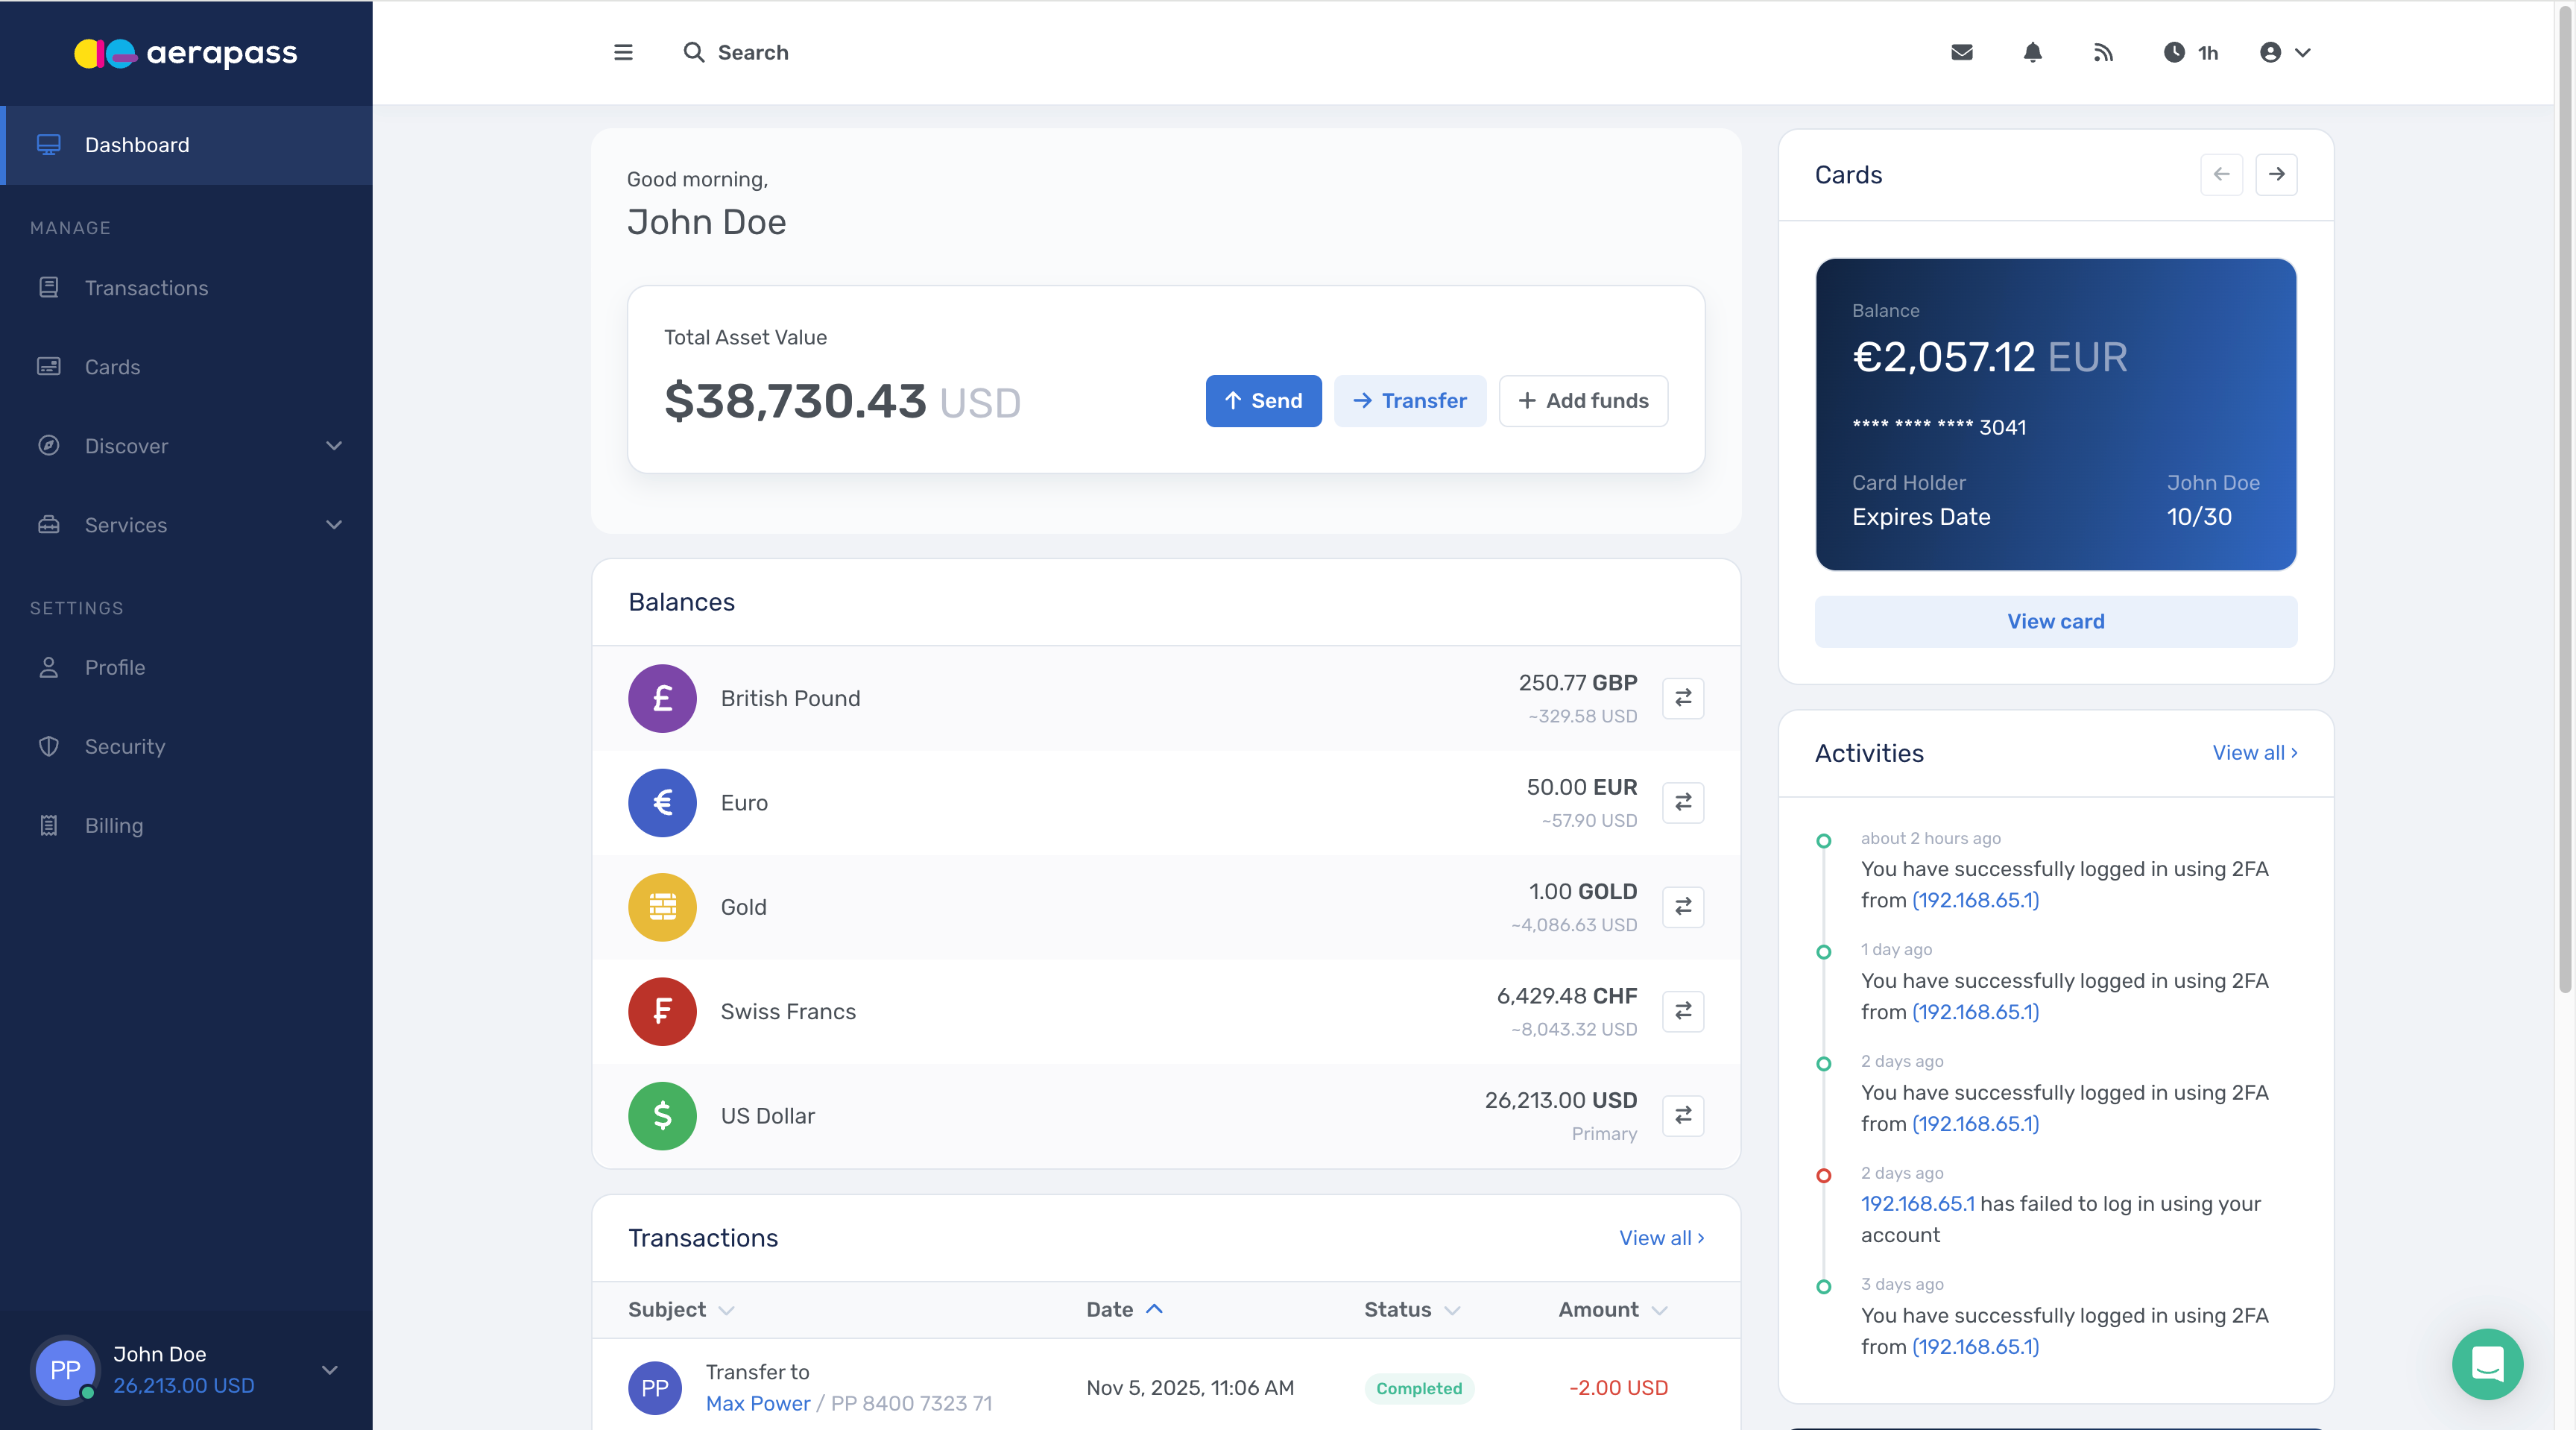Image resolution: width=2576 pixels, height=1430 pixels.
Task: Open View all link in Activities panel
Action: (2253, 752)
